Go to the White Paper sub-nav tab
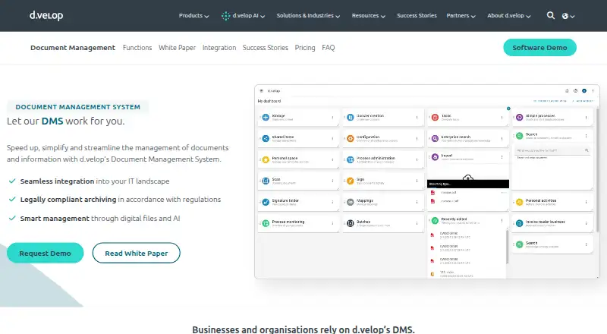The height and width of the screenshot is (334, 607). [178, 48]
